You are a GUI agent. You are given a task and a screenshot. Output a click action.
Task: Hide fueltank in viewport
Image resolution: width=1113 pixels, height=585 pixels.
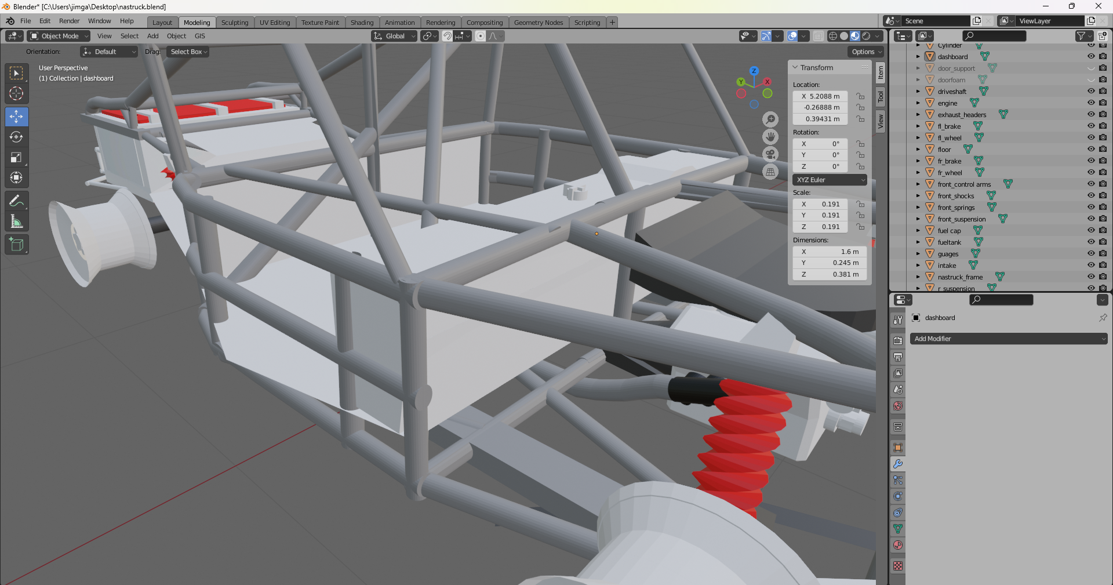pos(1091,242)
